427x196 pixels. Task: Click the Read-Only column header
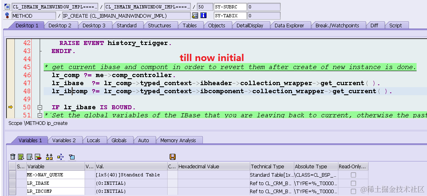pyautogui.click(x=353, y=167)
